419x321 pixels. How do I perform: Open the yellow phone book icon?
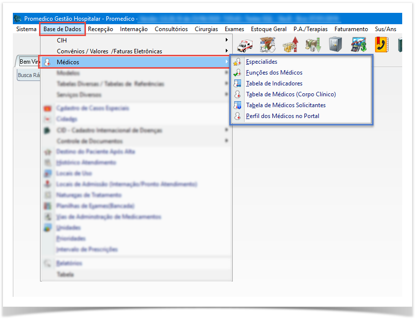[380, 45]
